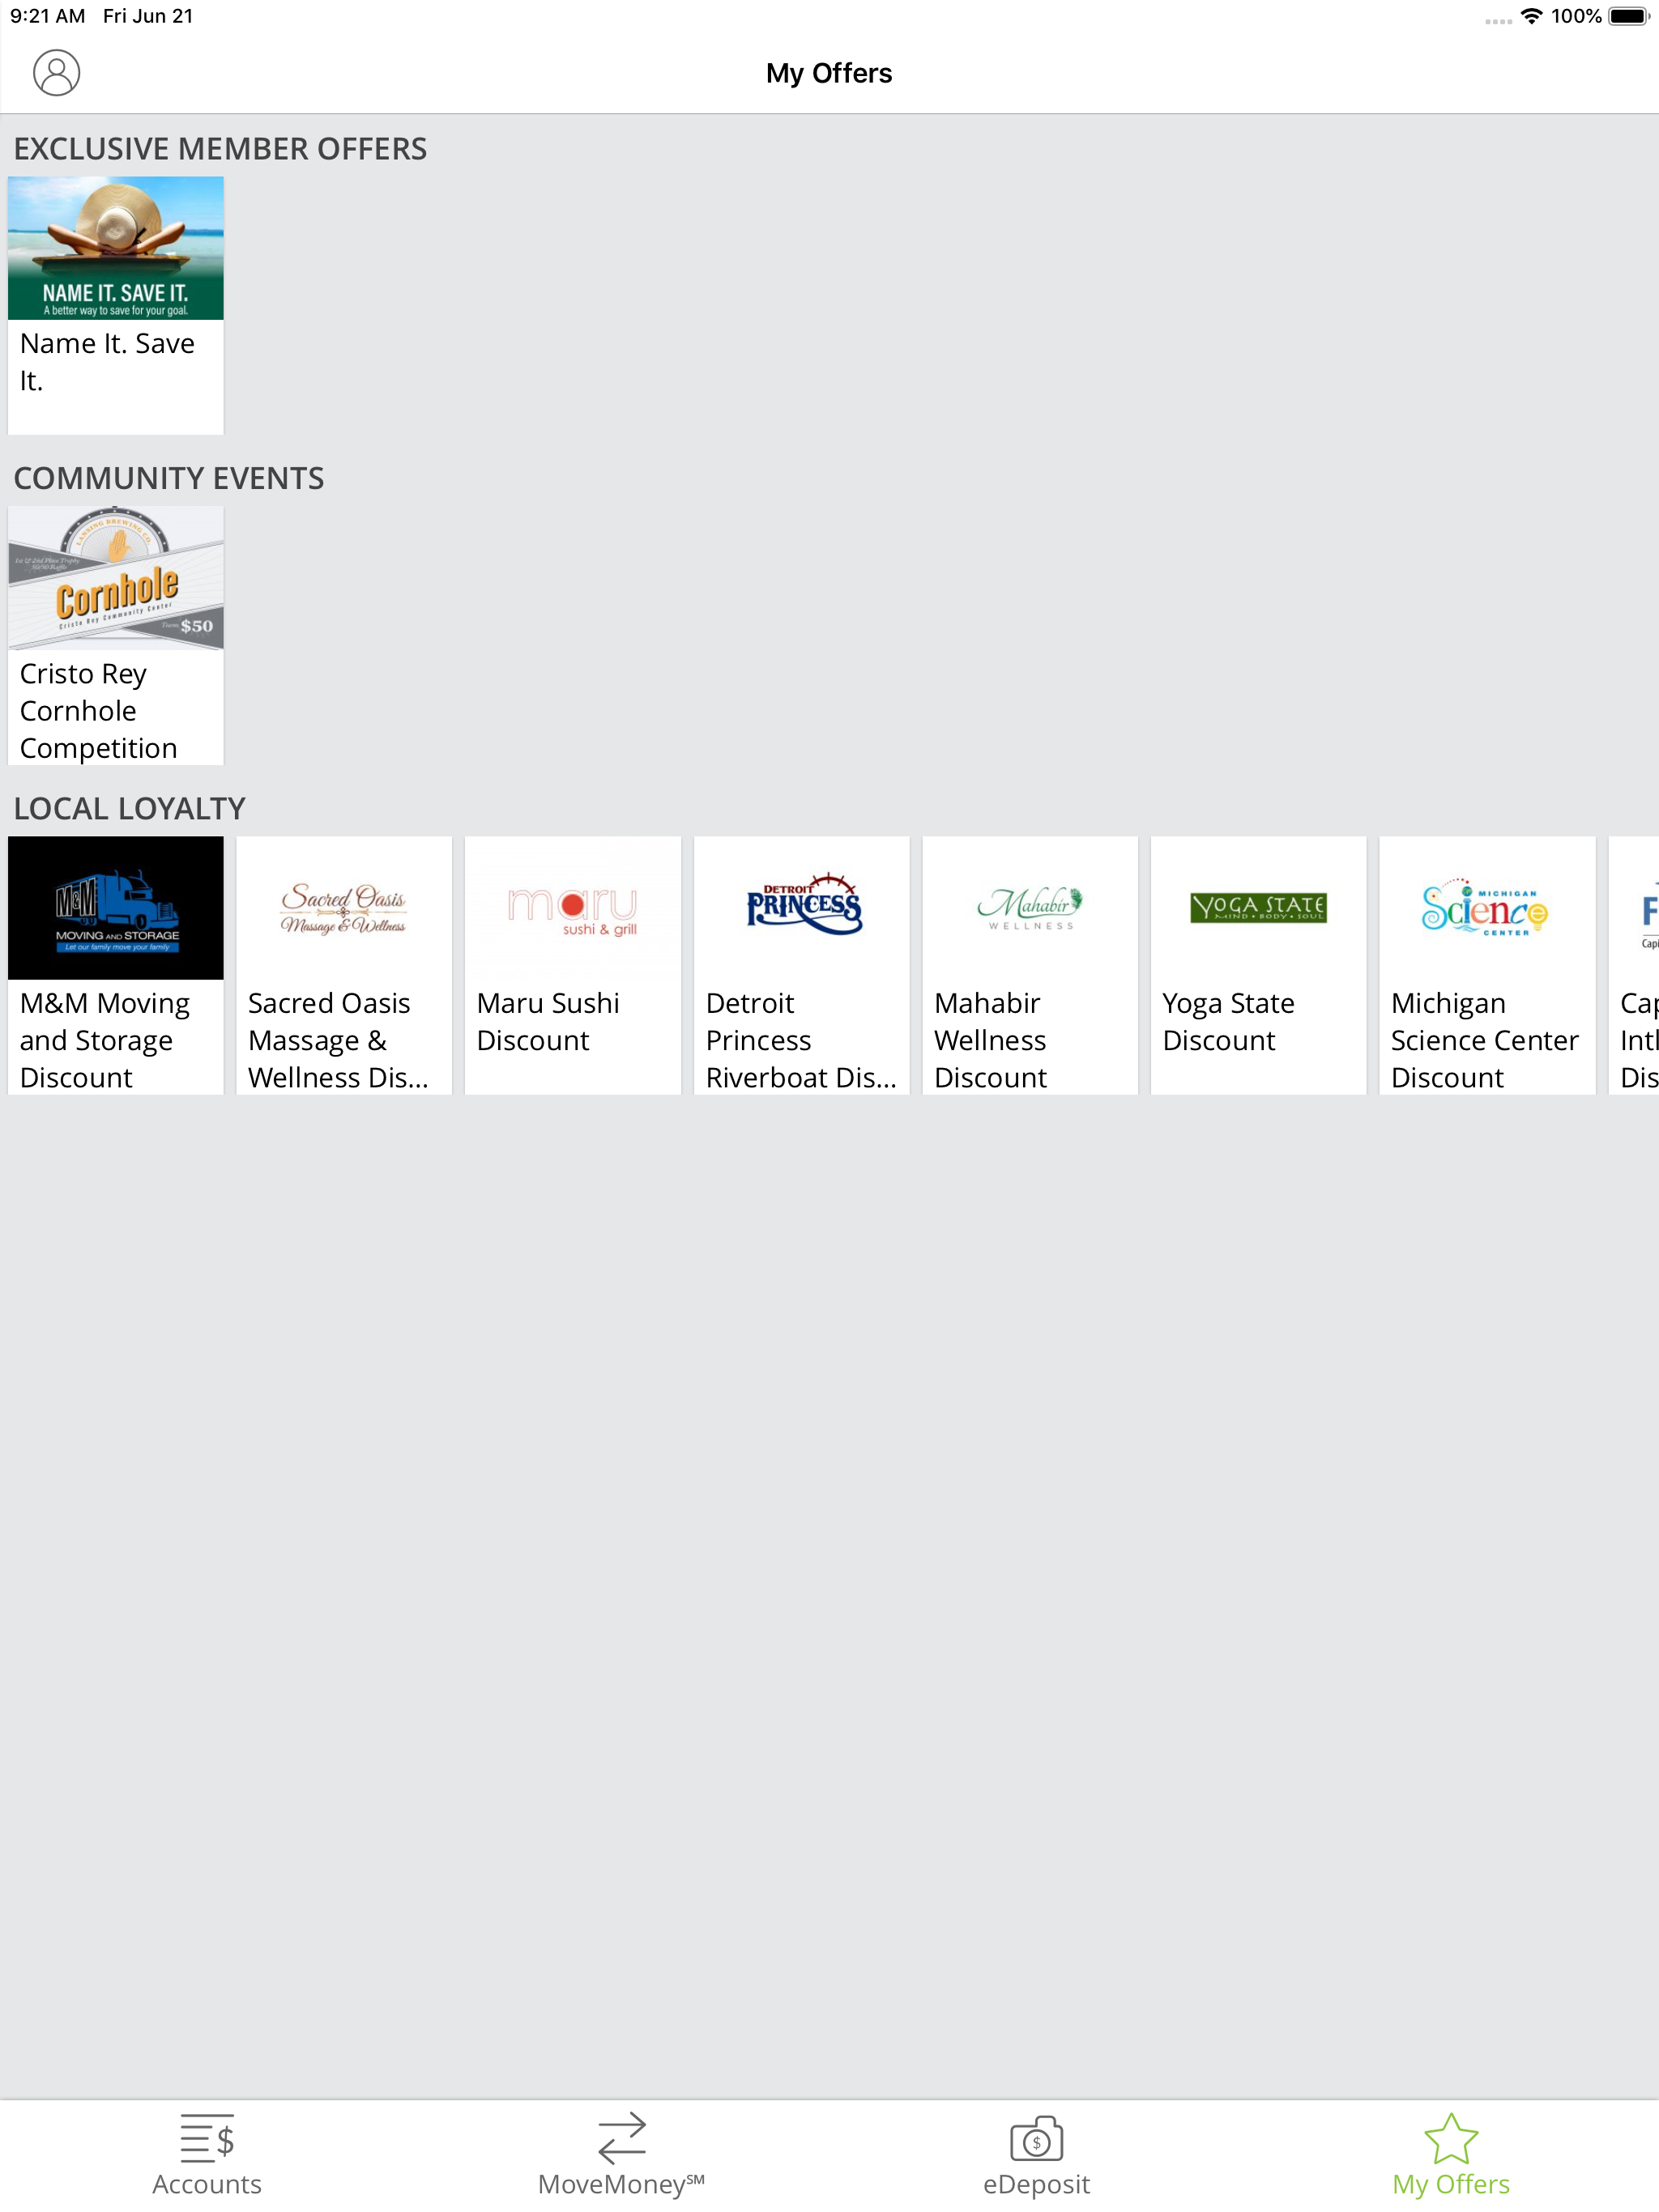1659x2212 pixels.
Task: Tap the Maru sushi & grill logo
Action: click(x=573, y=908)
